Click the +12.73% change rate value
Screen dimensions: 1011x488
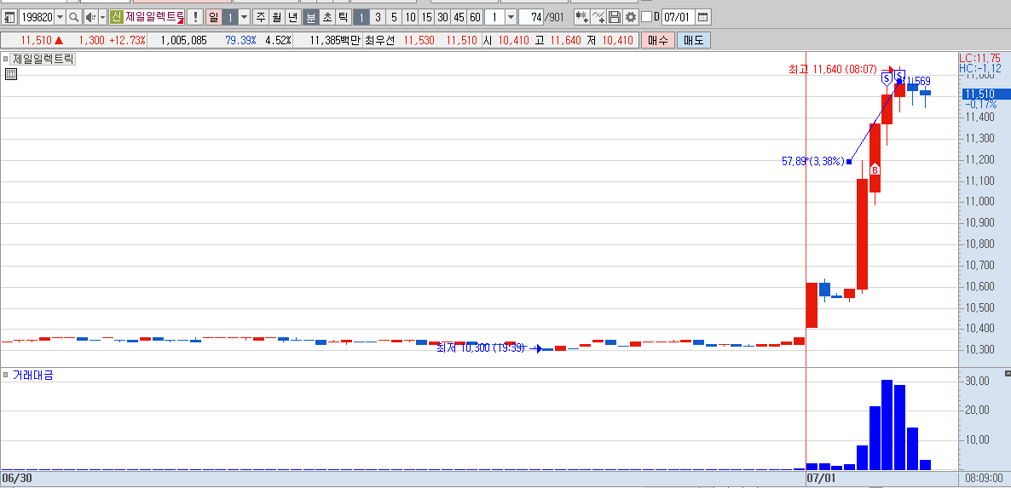click(x=127, y=40)
